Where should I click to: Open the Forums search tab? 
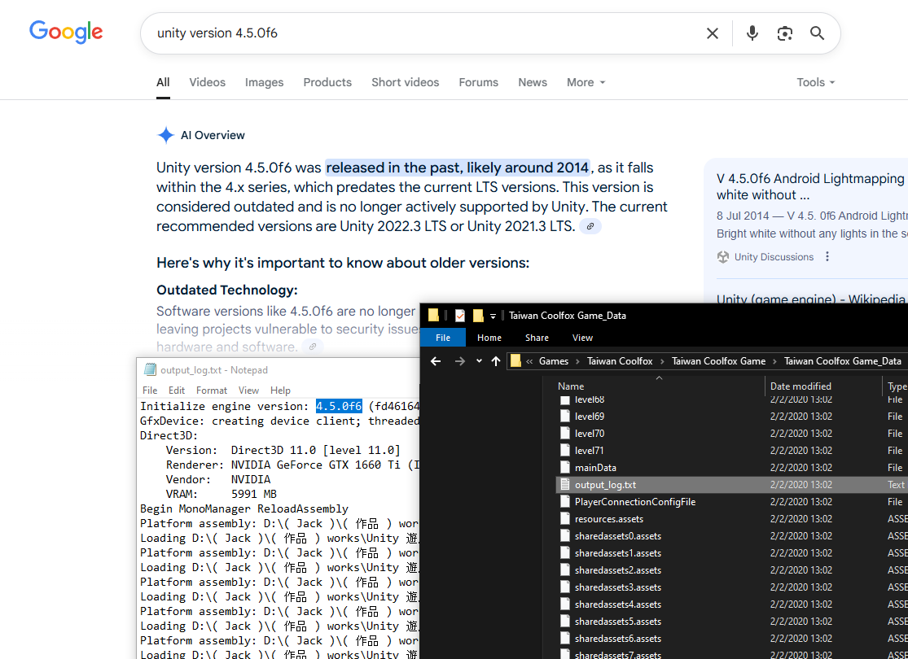pos(478,83)
